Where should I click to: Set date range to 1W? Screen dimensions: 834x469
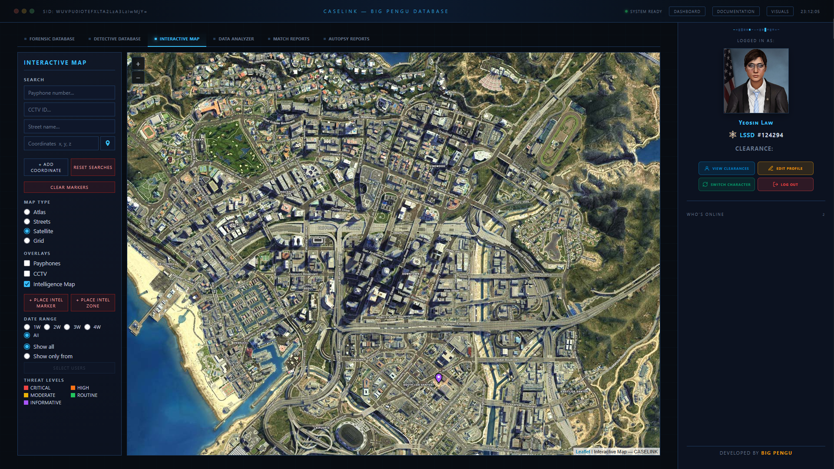click(27, 327)
